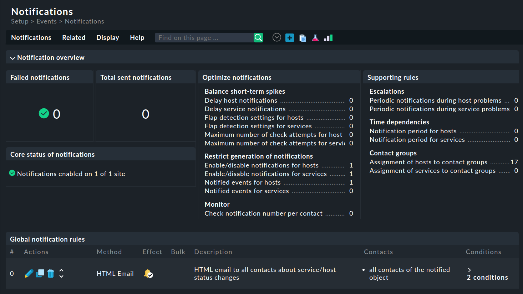Open Assignment of hosts to contact groups
523x294 pixels.
428,162
